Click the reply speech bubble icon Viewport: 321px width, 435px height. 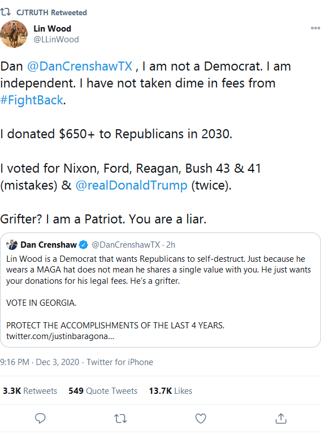click(x=40, y=418)
